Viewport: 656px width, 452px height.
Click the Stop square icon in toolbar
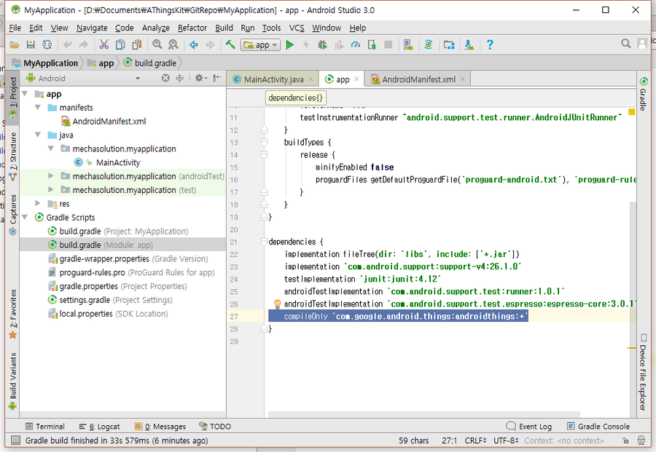[x=388, y=44]
